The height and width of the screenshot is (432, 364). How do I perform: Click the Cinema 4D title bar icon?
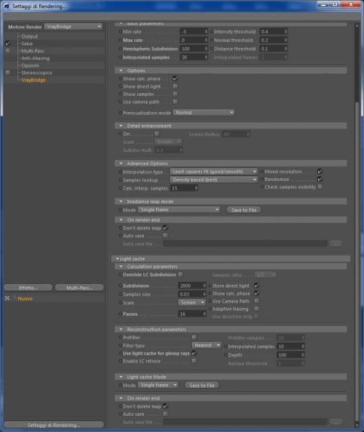[x=7, y=6]
